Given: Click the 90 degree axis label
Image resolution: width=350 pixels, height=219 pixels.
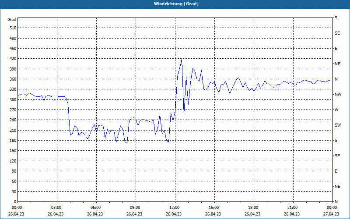Looking at the screenshot, I should (14, 171).
